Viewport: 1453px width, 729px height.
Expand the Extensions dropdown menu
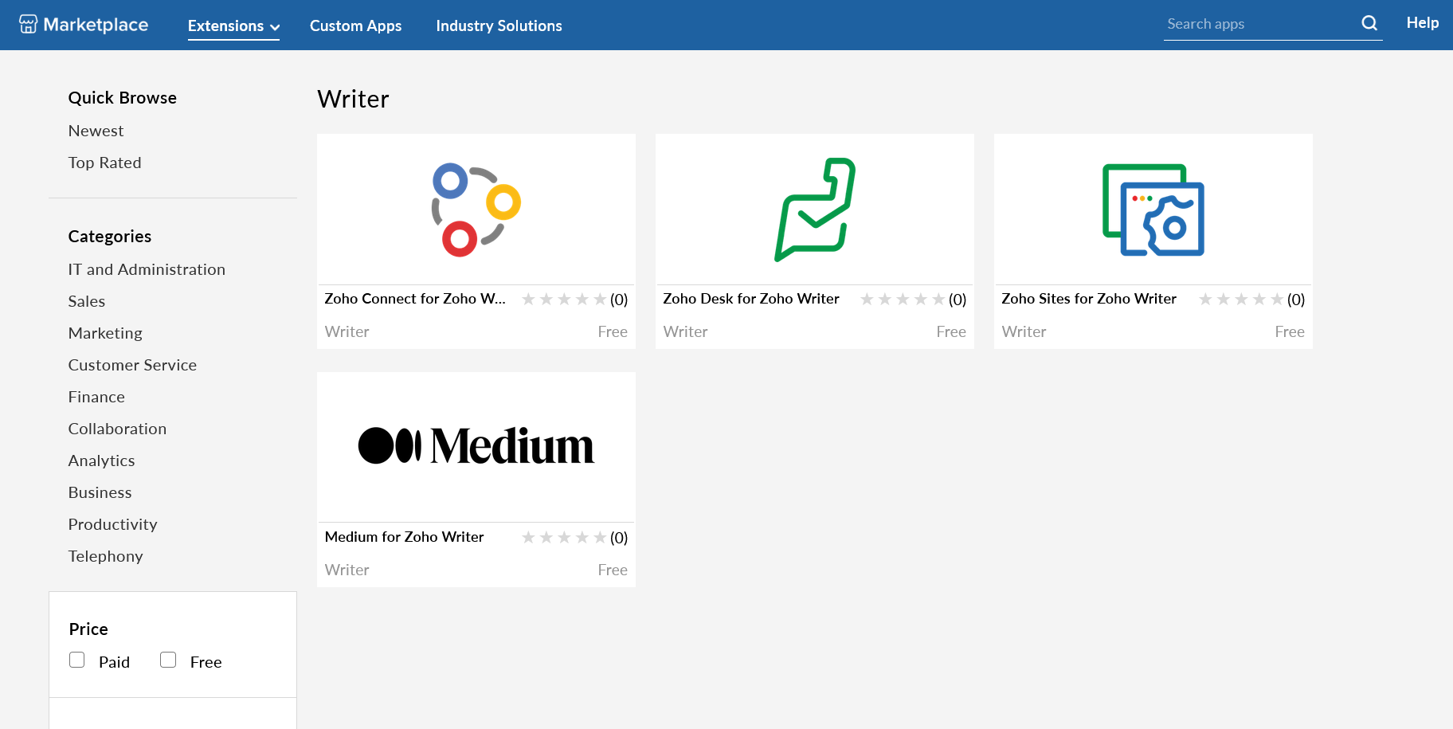click(x=233, y=26)
